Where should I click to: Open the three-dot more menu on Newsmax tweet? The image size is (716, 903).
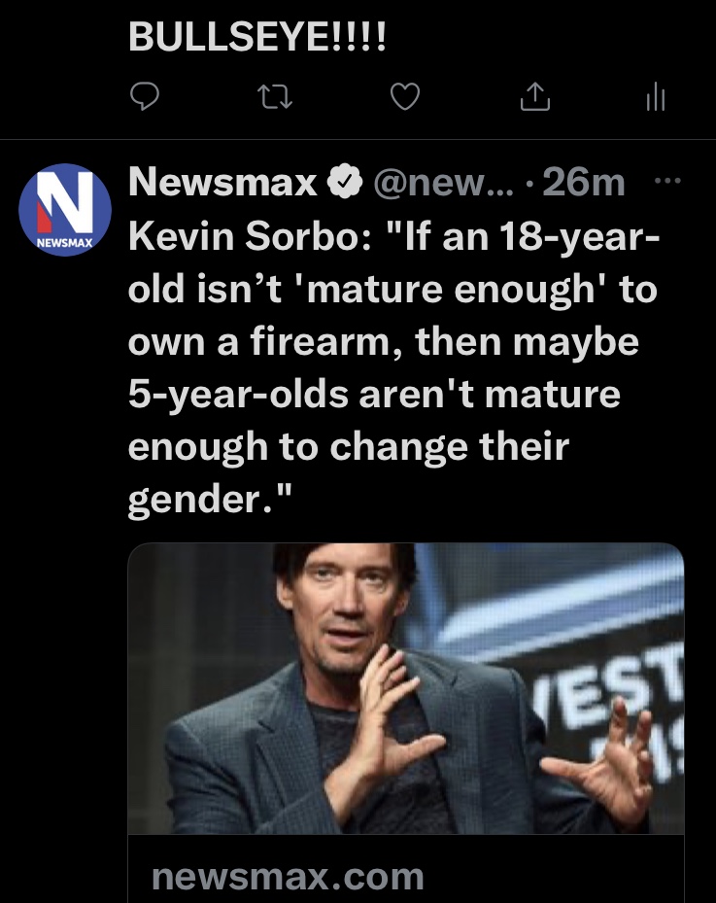click(667, 181)
